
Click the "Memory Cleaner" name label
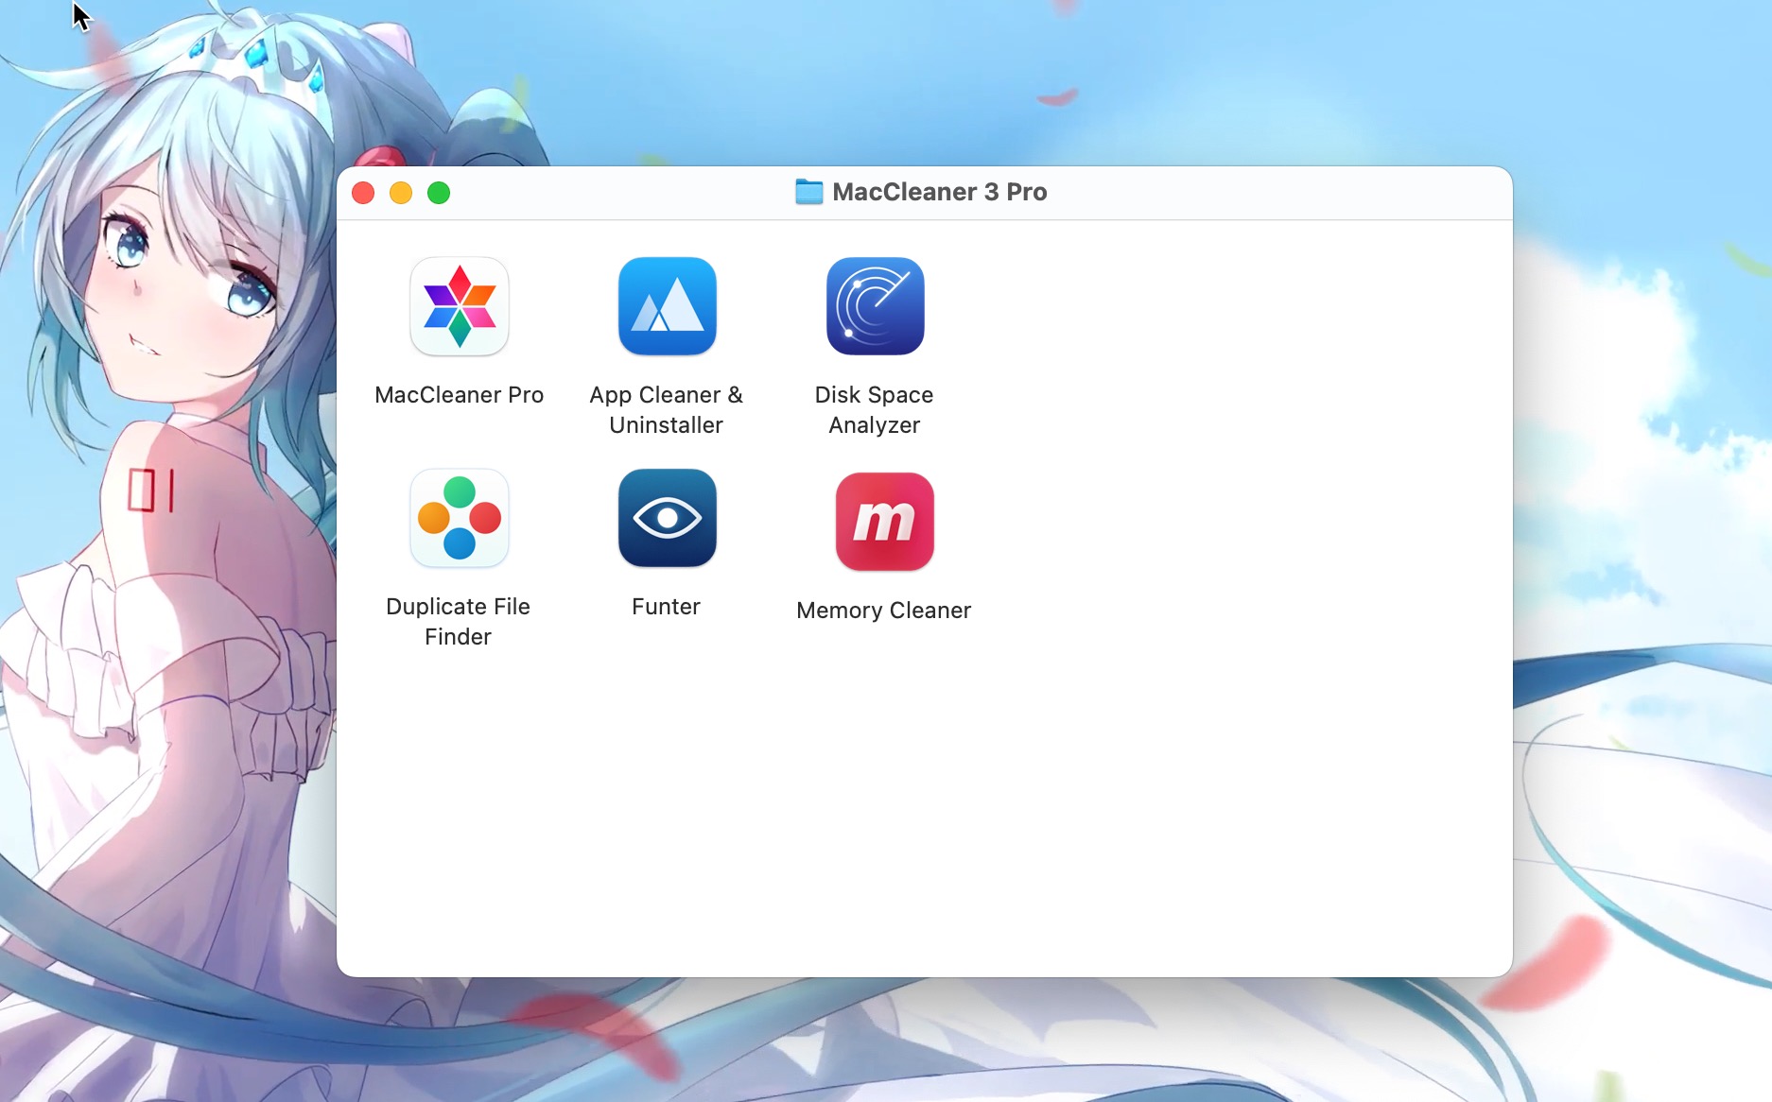pos(884,611)
